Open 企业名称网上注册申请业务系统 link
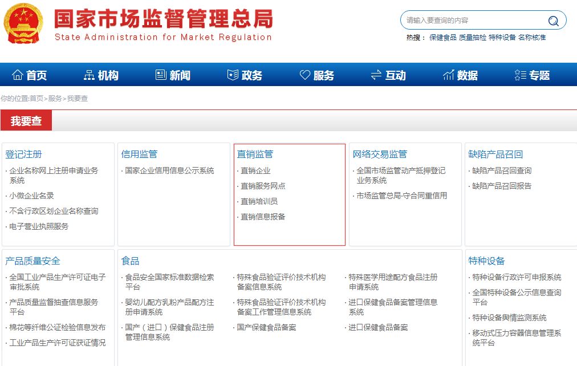The height and width of the screenshot is (366, 577). coord(54,176)
